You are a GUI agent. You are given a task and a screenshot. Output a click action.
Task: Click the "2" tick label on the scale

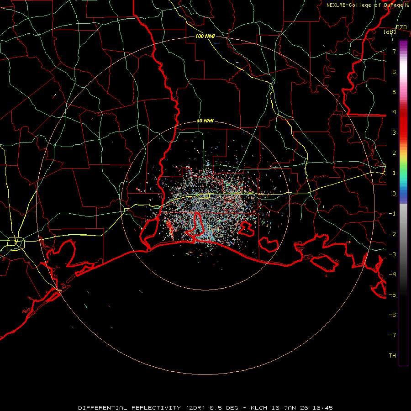point(394,153)
